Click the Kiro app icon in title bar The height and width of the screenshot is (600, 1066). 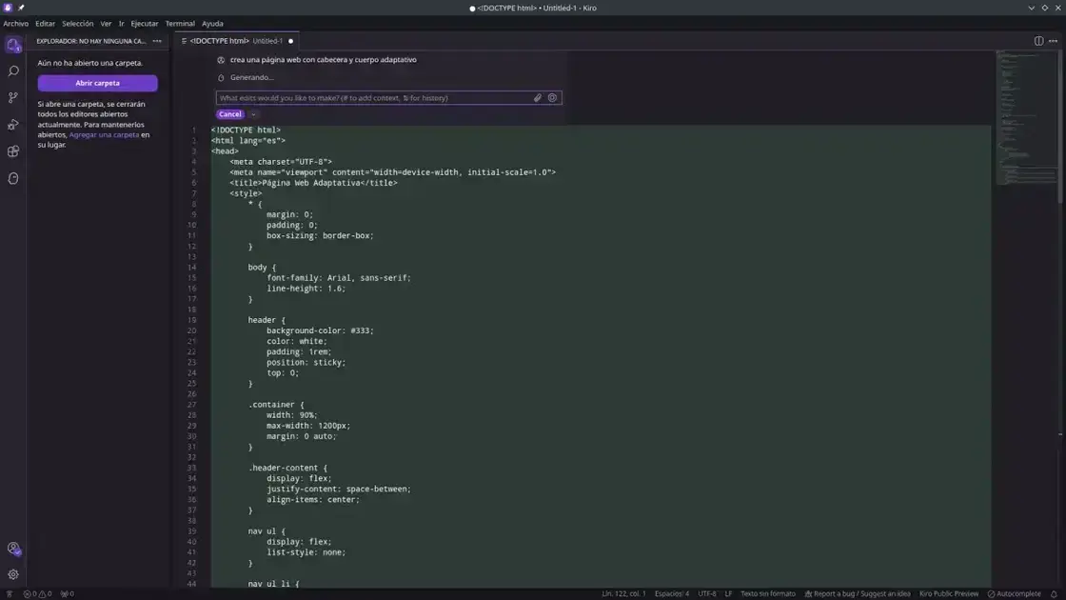click(x=9, y=8)
